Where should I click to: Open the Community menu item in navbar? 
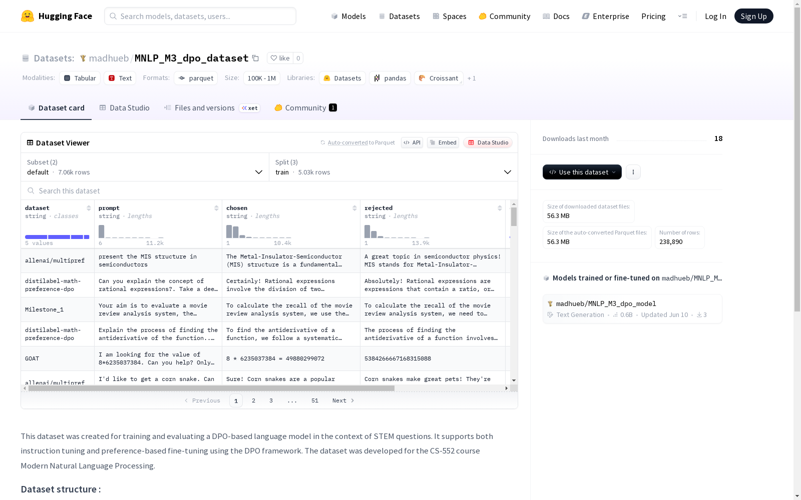[505, 16]
